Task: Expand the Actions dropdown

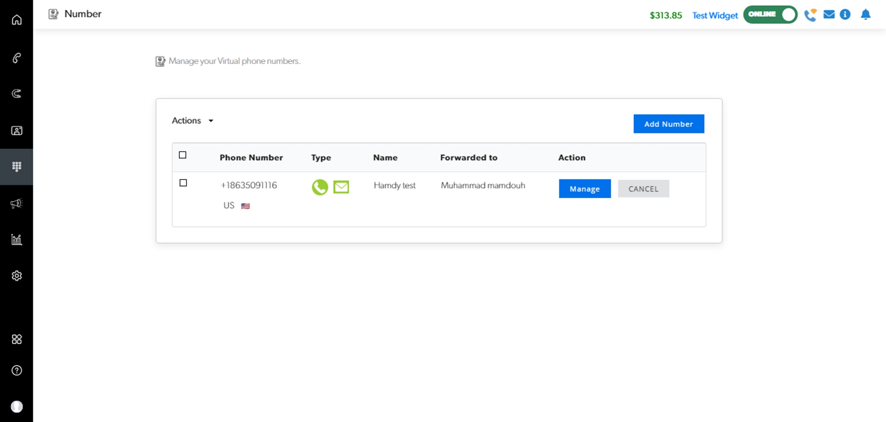Action: pos(193,121)
